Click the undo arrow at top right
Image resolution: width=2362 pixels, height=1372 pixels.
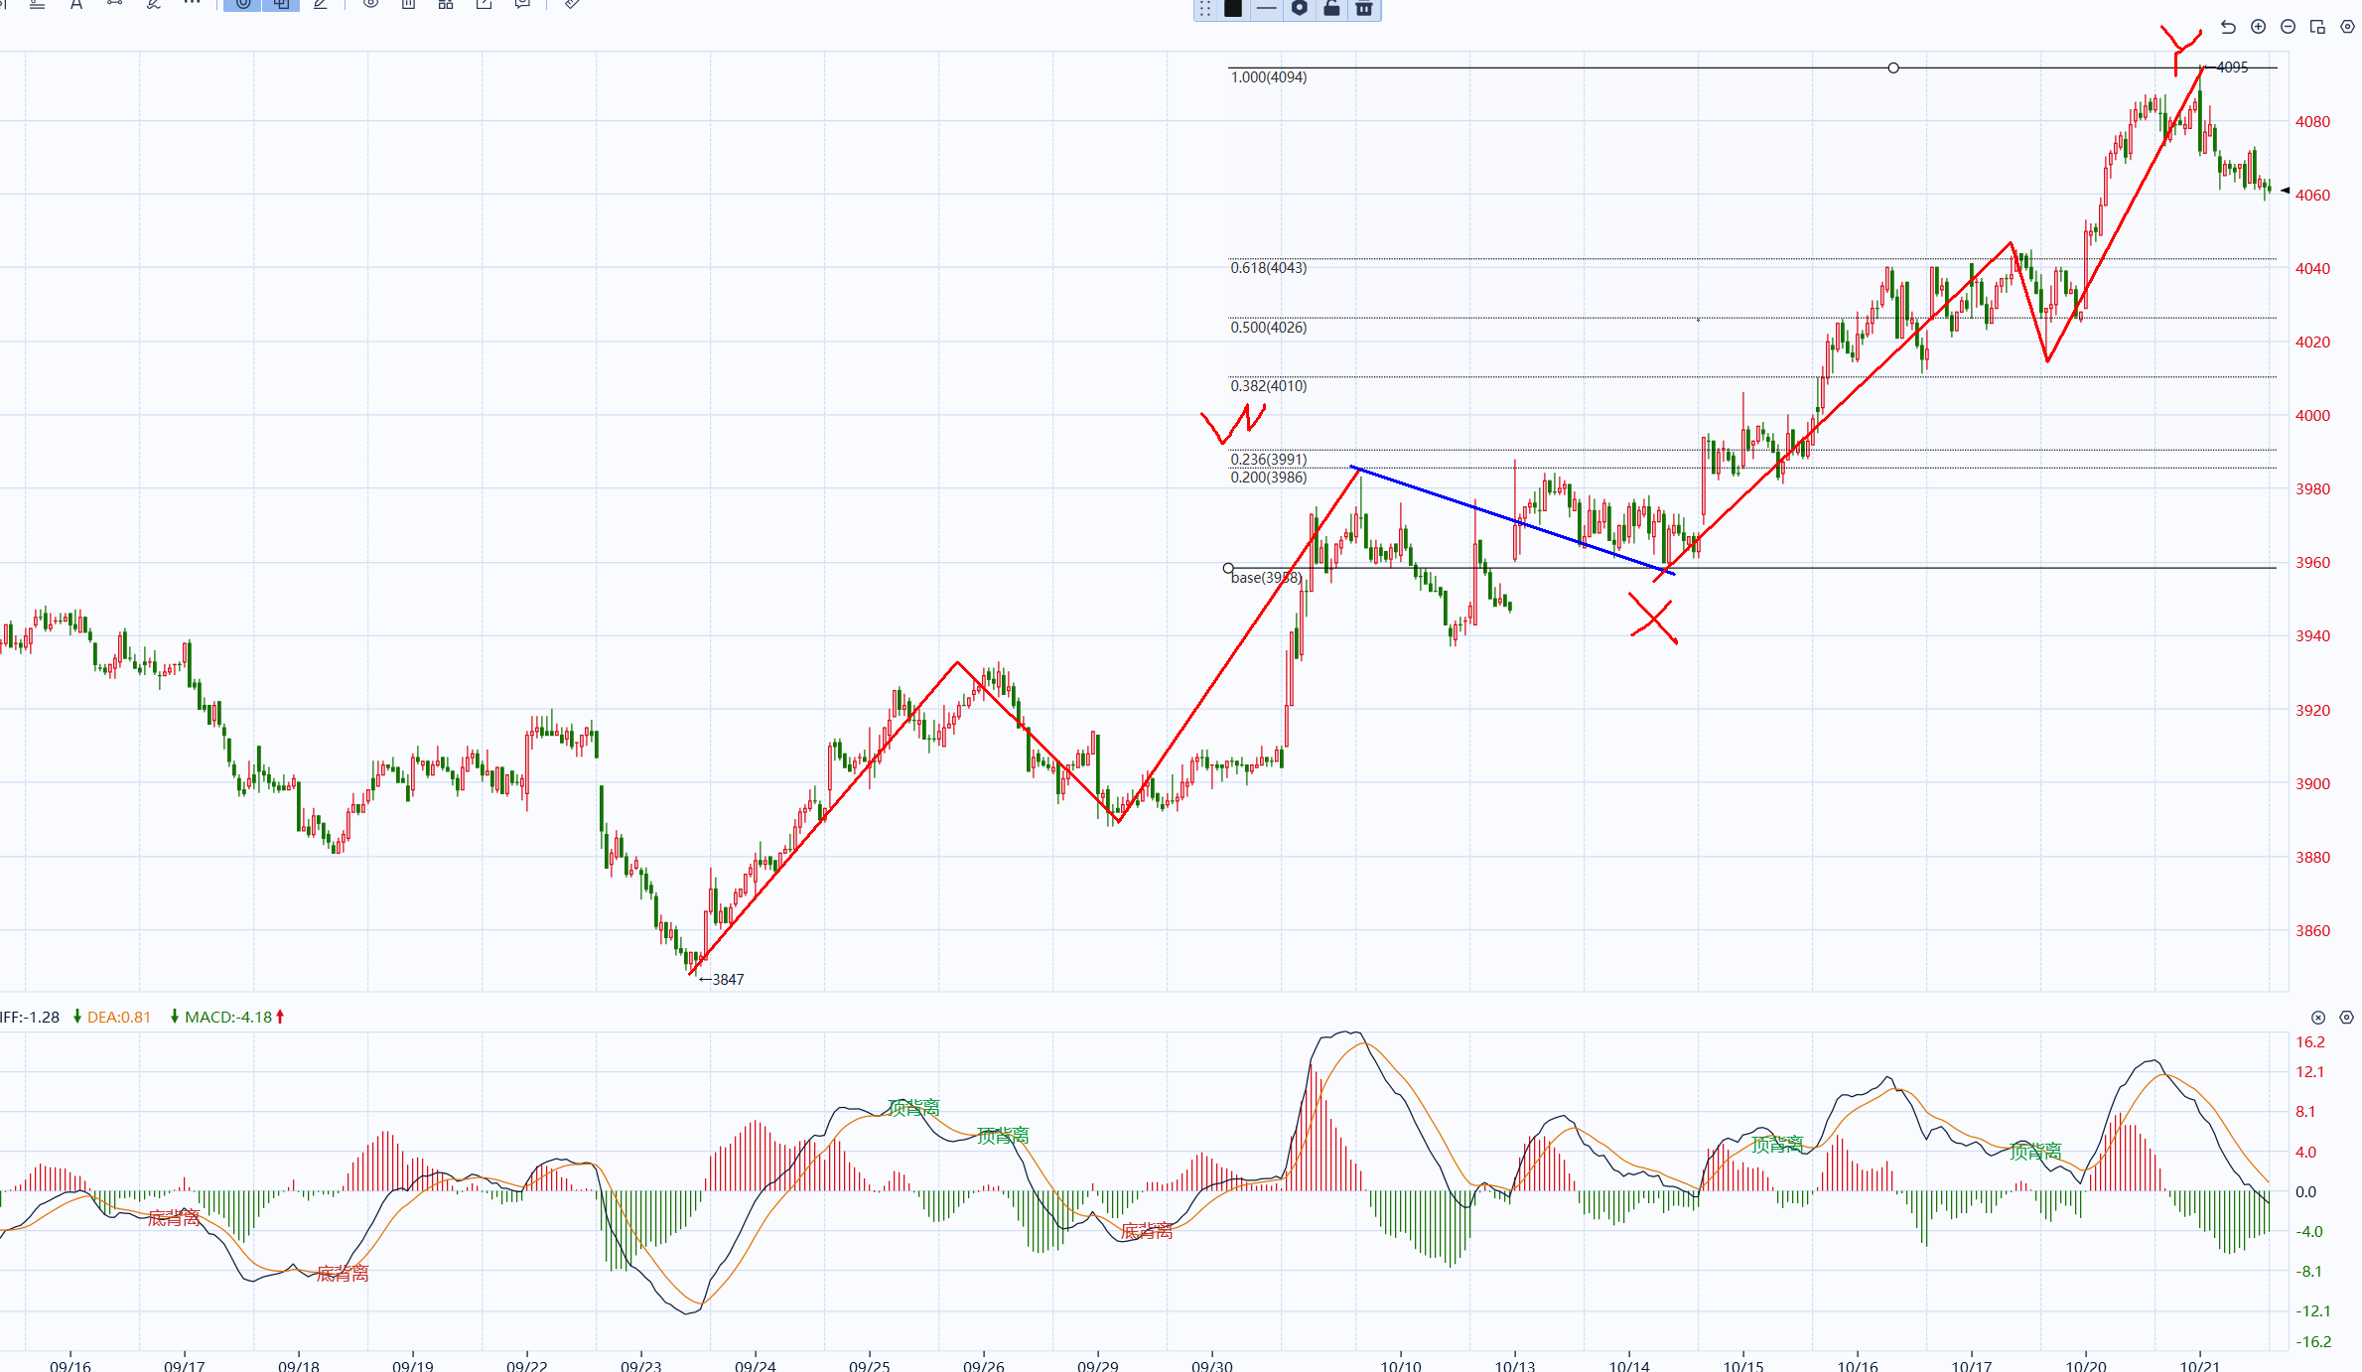[x=2228, y=27]
